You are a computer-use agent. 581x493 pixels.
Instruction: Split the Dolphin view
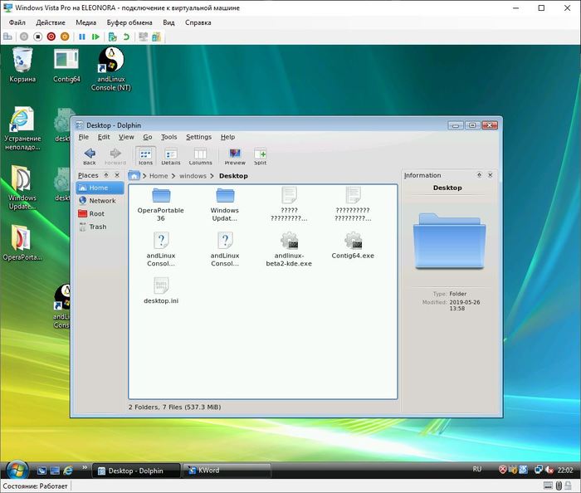pos(260,156)
